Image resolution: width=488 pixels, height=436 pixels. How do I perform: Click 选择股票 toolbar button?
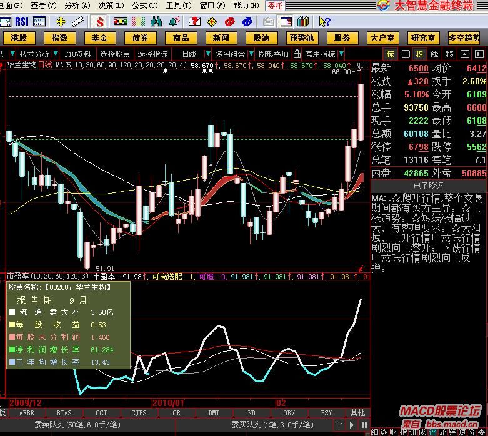pos(115,54)
